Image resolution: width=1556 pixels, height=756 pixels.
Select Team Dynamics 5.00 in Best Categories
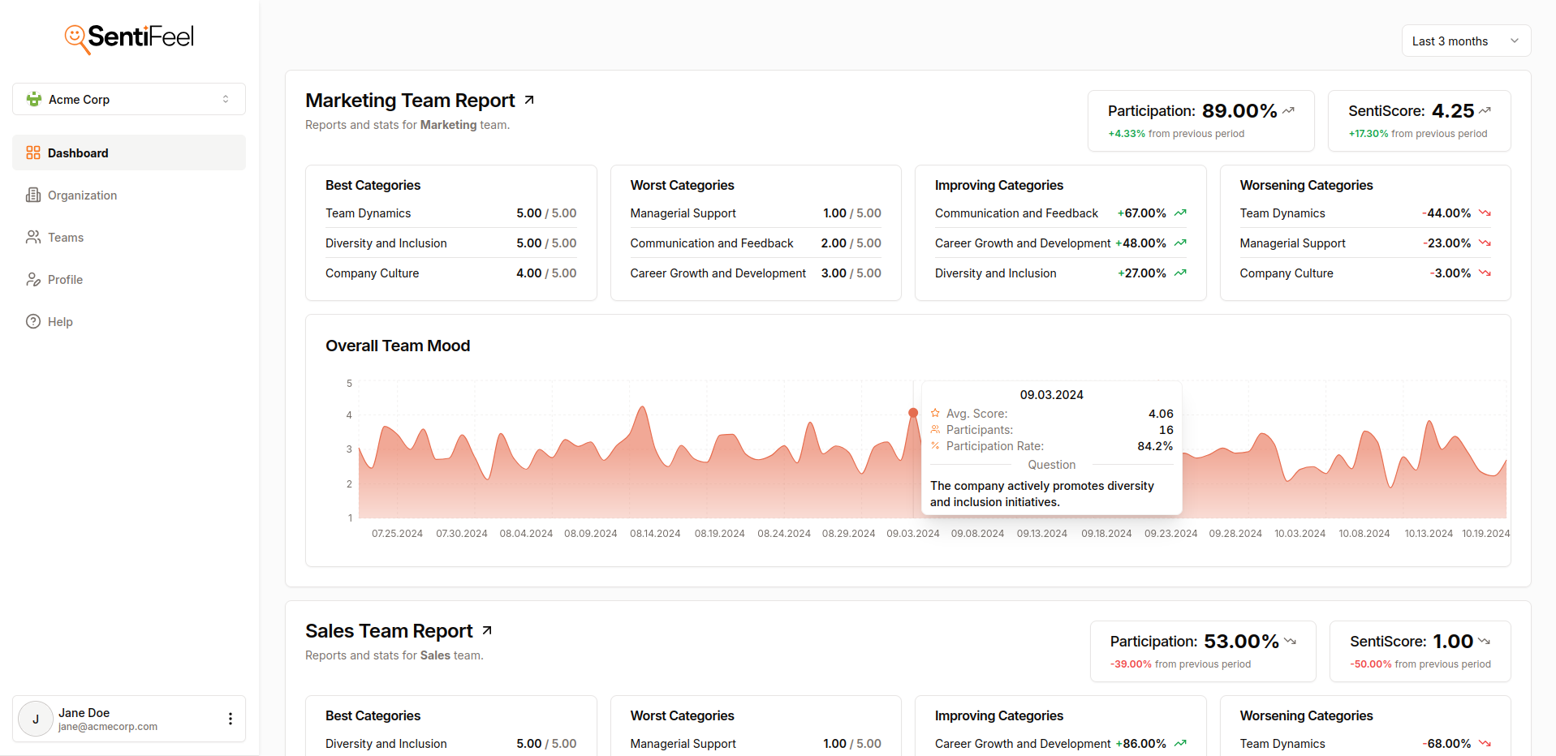click(451, 213)
